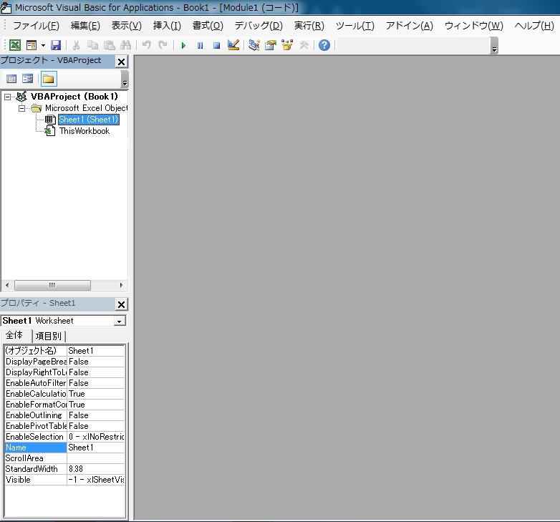Open the ツール(T) menu
560x522 pixels.
pos(355,26)
